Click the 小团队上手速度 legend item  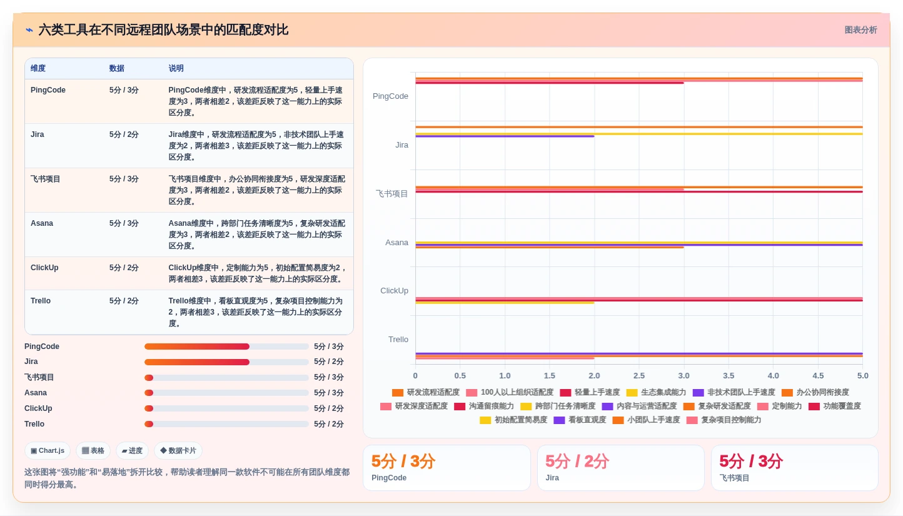(x=646, y=420)
